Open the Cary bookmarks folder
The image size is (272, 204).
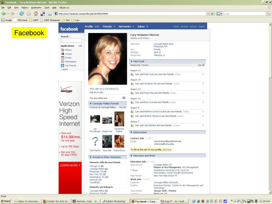75,20
